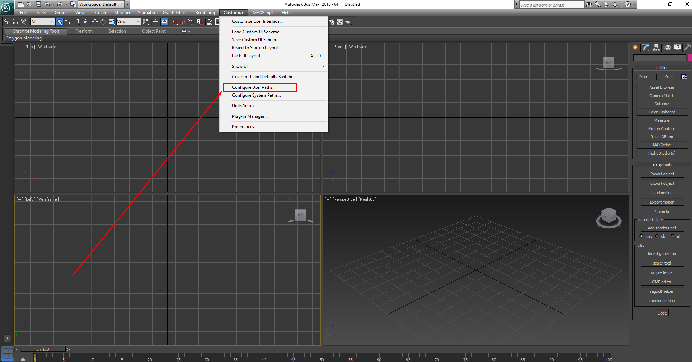Click the Asset Browser utility button
This screenshot has height=362, width=692.
click(x=662, y=87)
